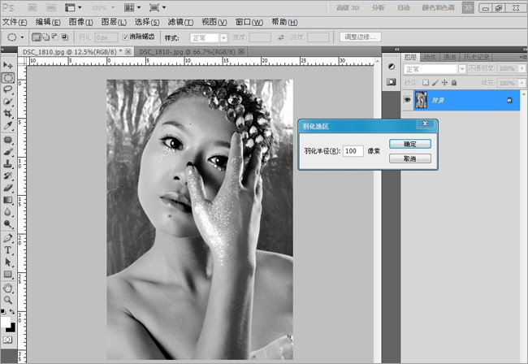Select the Quick Selection tool
This screenshot has height=364, width=528.
tap(8, 102)
